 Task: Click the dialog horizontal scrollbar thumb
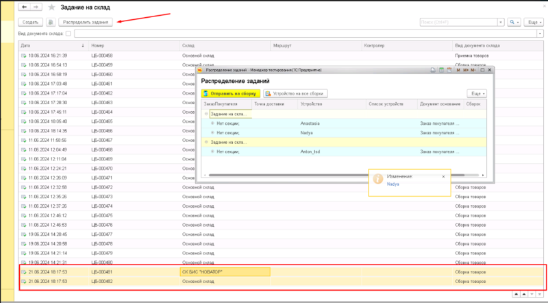point(336,175)
